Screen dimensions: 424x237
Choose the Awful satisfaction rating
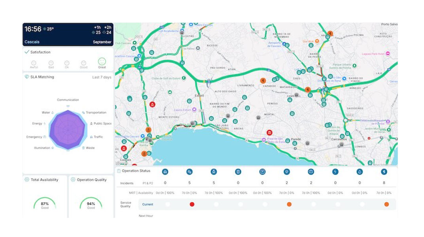pyautogui.click(x=34, y=64)
